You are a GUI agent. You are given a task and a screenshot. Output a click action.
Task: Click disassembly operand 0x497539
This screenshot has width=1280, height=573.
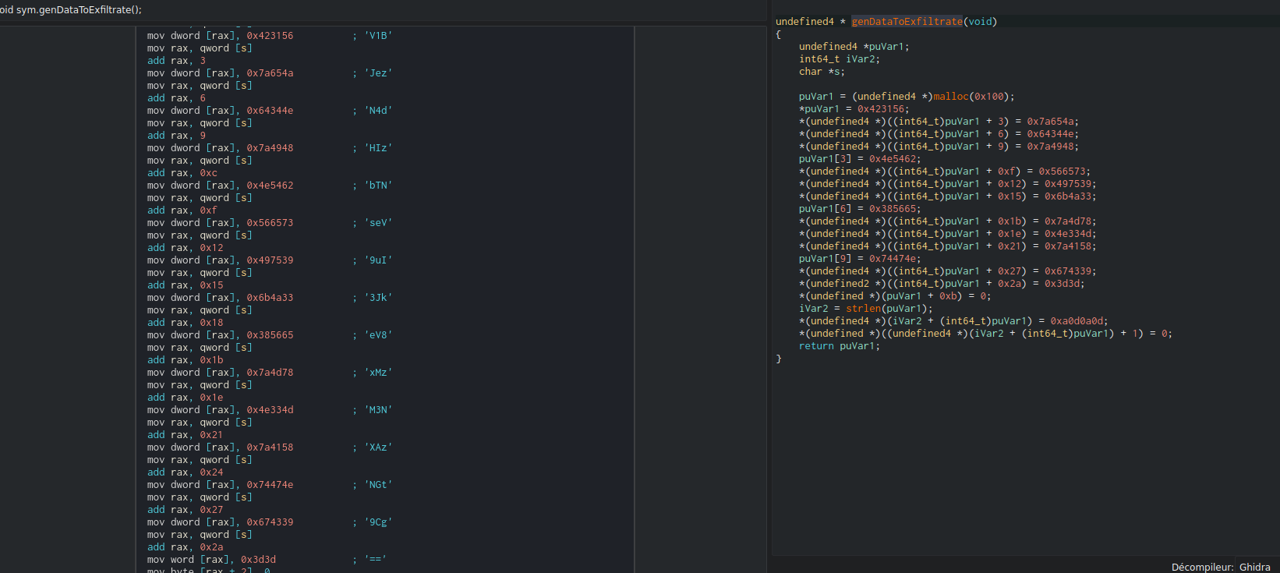(x=270, y=260)
